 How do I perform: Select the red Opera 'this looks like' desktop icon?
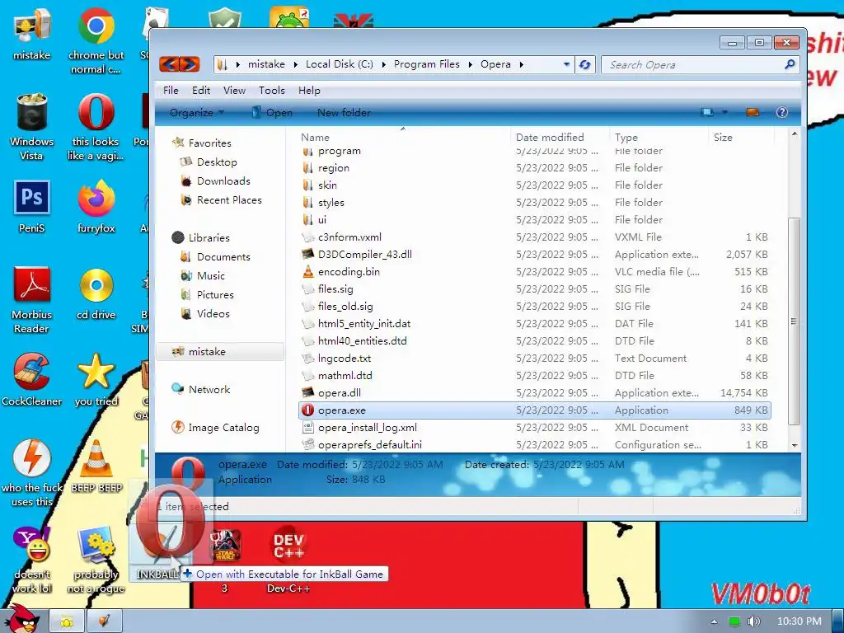click(x=96, y=126)
